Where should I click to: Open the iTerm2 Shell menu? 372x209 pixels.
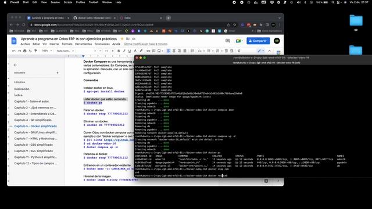(x=26, y=2)
